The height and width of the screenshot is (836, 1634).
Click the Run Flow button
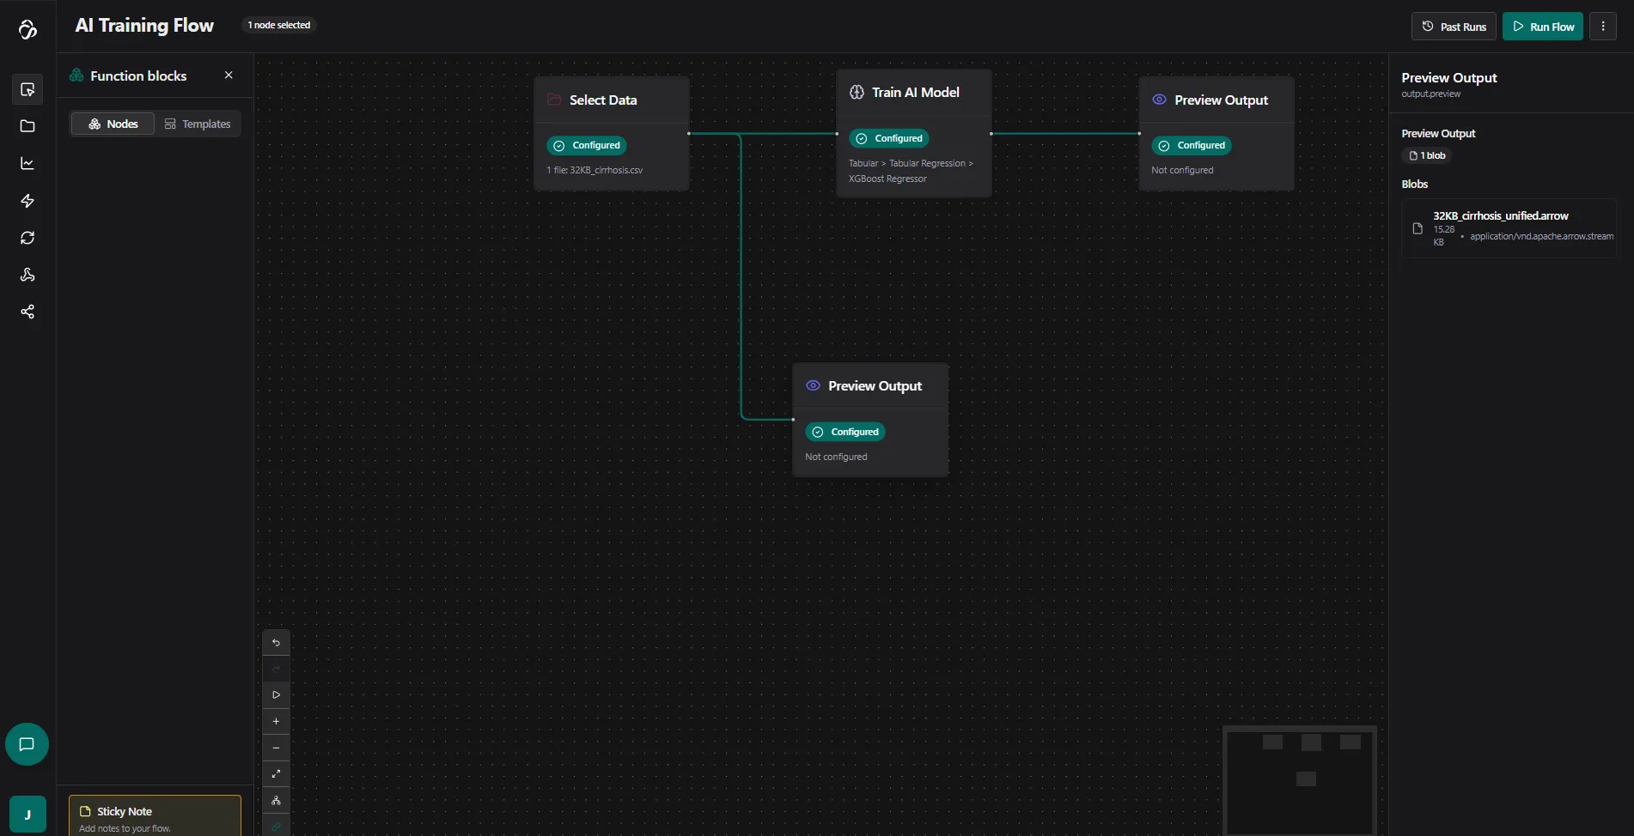[1543, 27]
